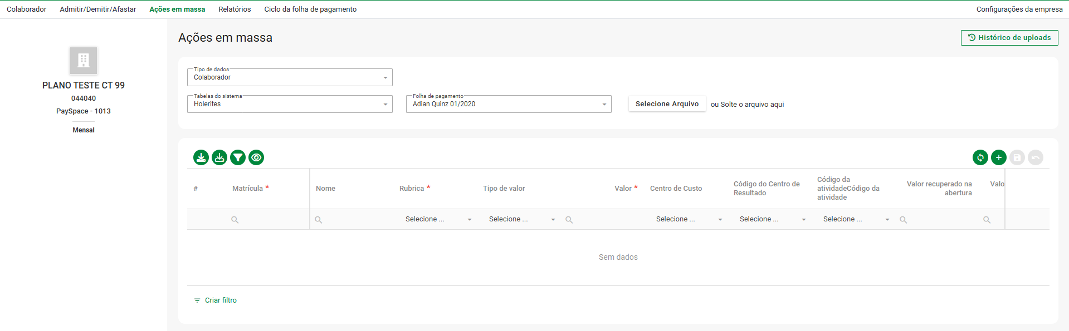Click the green plus add-row icon
1069x331 pixels.
pos(998,157)
